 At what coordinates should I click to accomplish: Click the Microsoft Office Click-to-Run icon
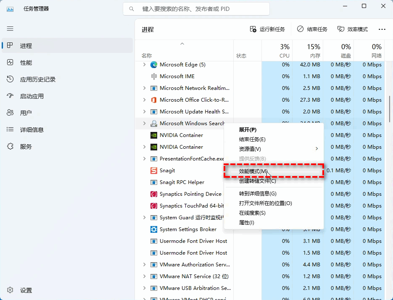(x=154, y=100)
